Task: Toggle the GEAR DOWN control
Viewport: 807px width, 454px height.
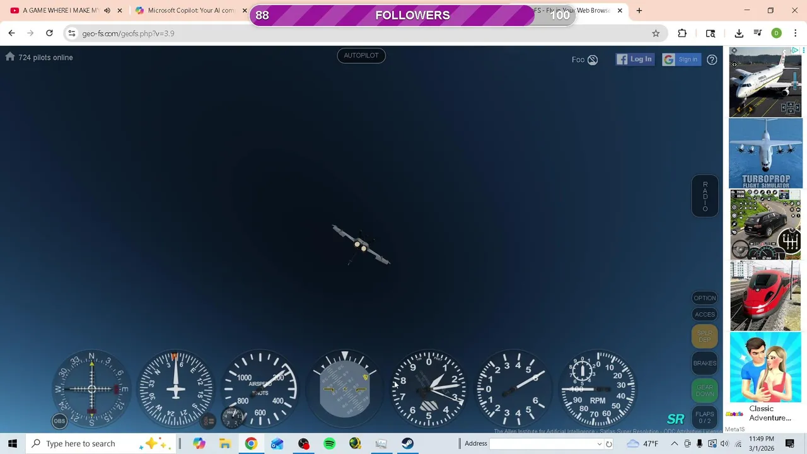Action: (705, 390)
